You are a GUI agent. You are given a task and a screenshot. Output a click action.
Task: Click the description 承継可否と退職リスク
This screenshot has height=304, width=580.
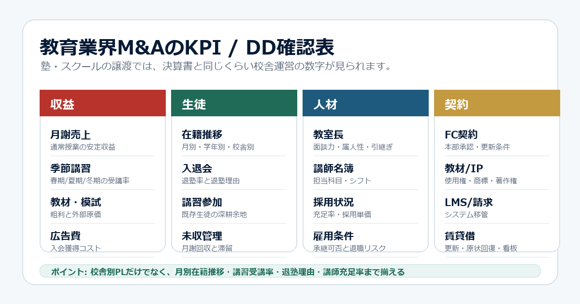pyautogui.click(x=349, y=248)
